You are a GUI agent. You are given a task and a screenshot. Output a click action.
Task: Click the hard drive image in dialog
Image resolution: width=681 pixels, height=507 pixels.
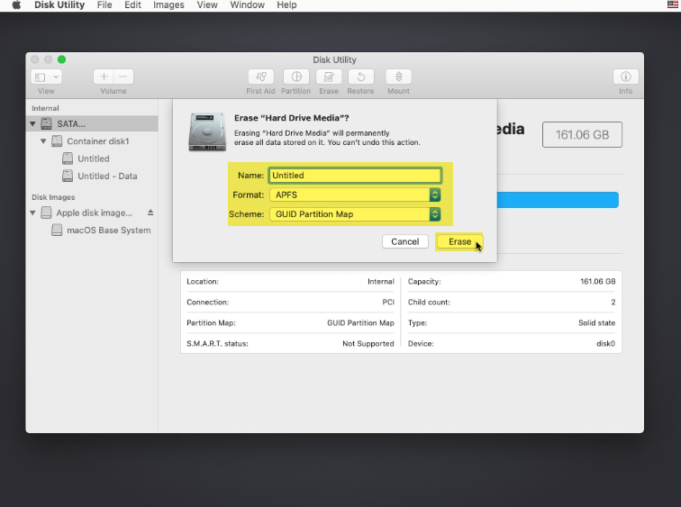[x=207, y=131]
